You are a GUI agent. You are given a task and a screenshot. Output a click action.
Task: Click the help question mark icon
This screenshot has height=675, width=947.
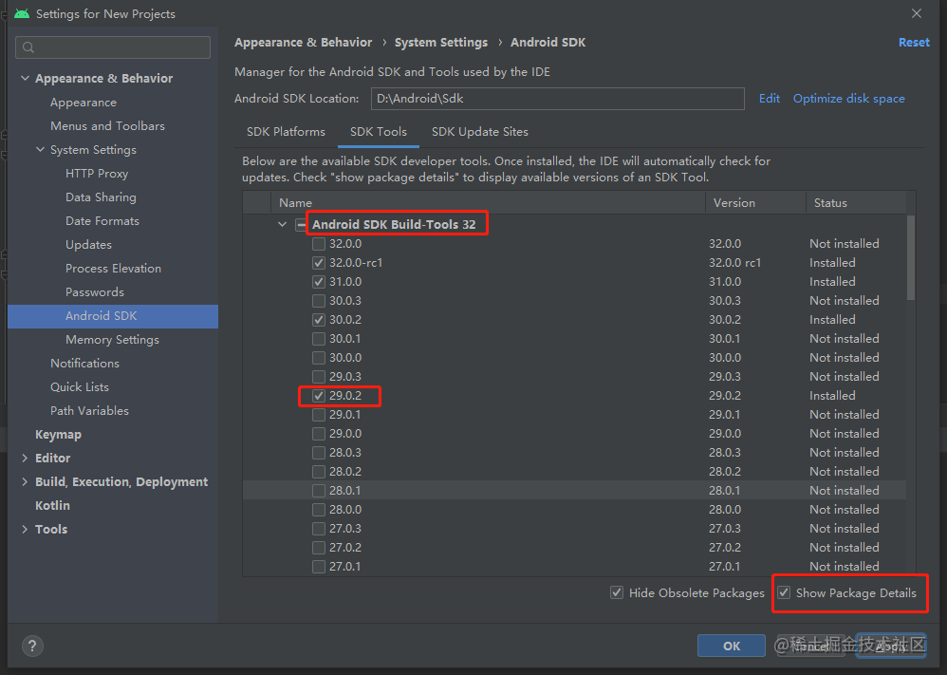point(32,646)
